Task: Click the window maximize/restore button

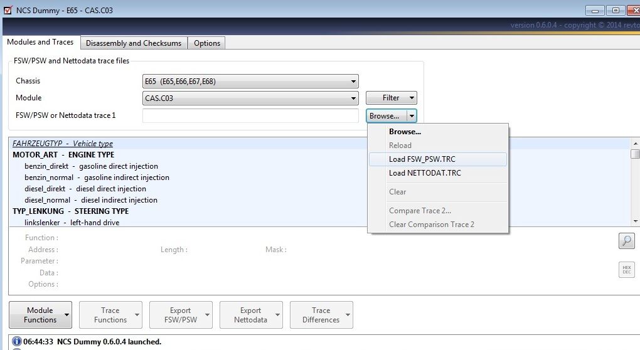Action: [x=616, y=10]
